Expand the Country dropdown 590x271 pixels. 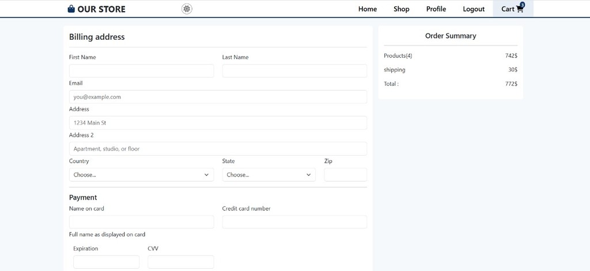pyautogui.click(x=141, y=175)
